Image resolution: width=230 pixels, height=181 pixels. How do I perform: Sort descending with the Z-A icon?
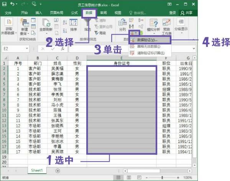click(x=65, y=30)
